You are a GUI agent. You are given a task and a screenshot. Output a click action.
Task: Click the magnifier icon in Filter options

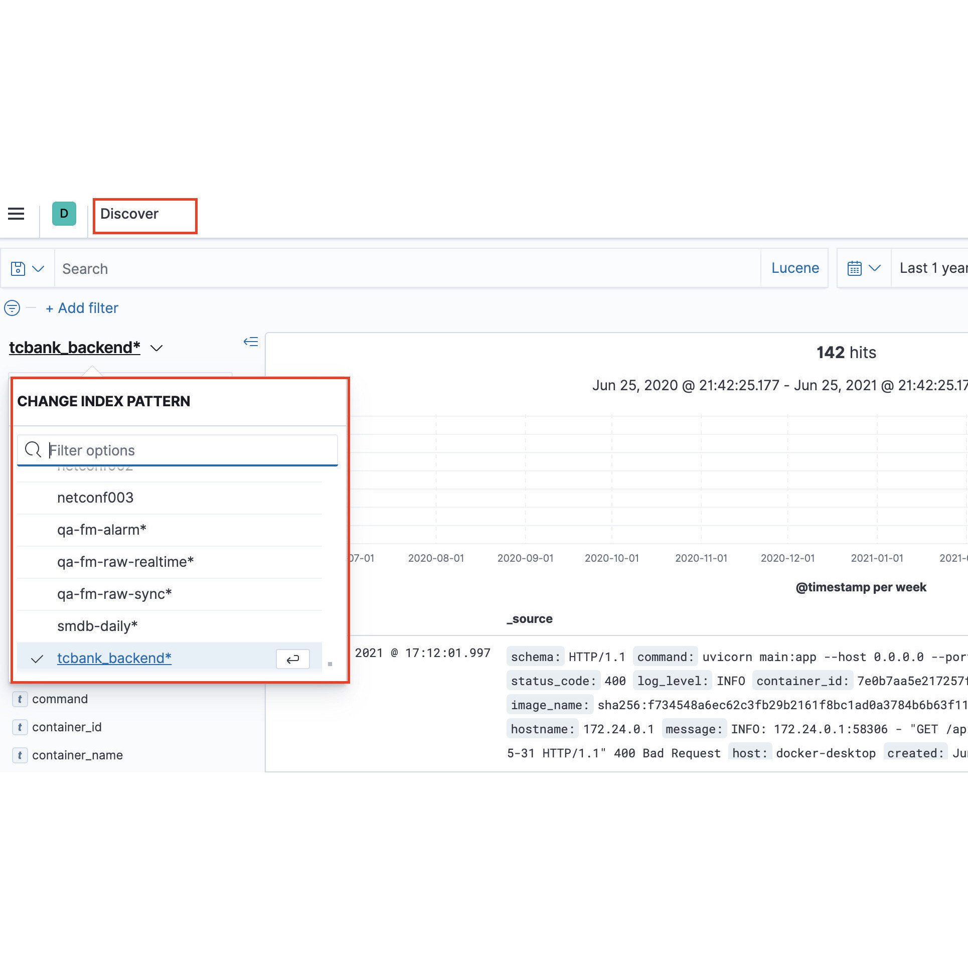click(x=33, y=449)
